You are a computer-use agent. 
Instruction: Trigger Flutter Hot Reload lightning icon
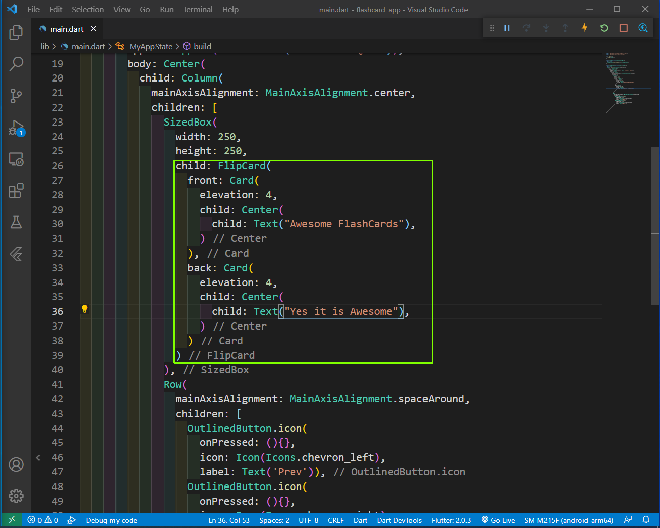point(585,28)
